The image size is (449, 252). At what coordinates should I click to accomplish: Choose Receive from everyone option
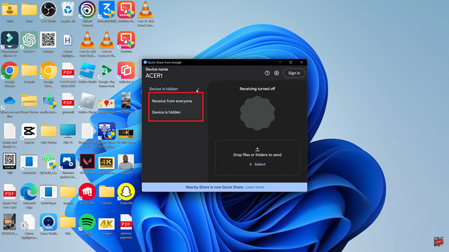(x=172, y=101)
